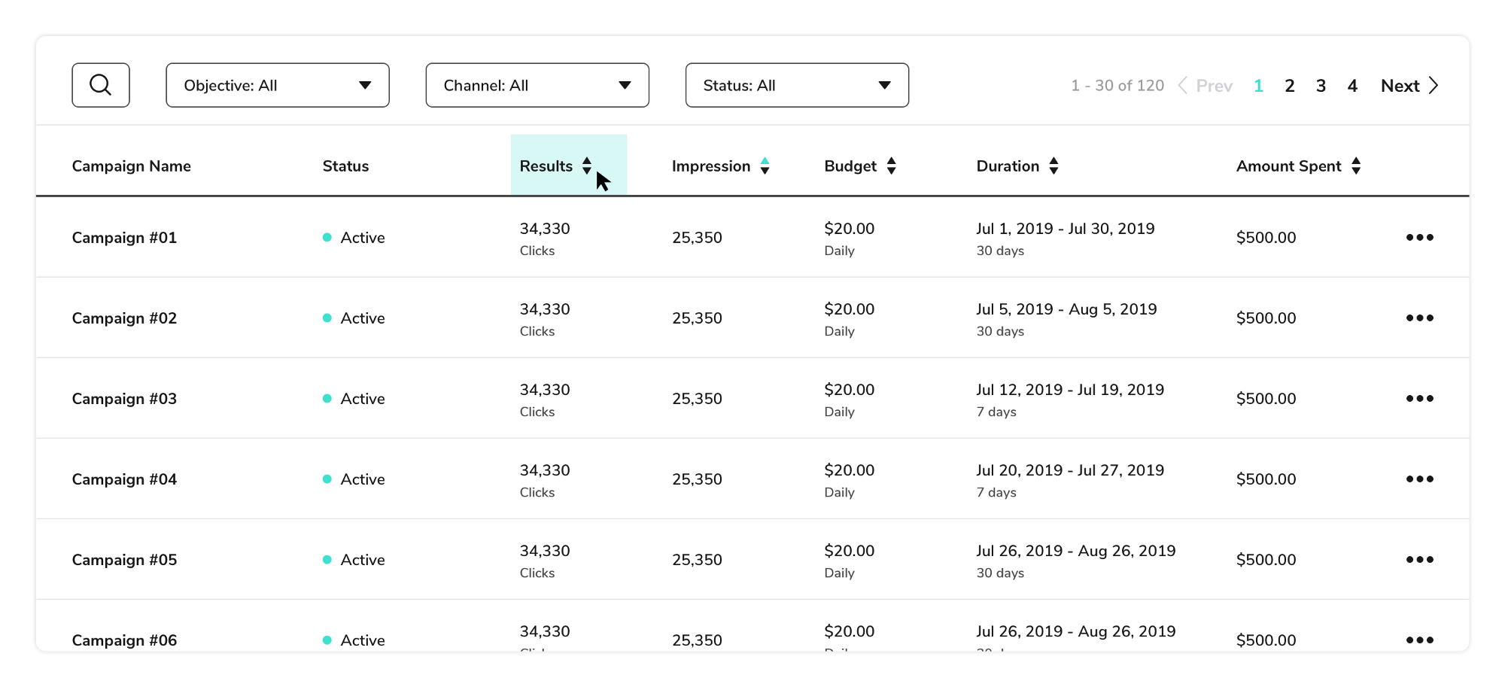
Task: Open the Status: All filter dropdown
Action: (797, 85)
